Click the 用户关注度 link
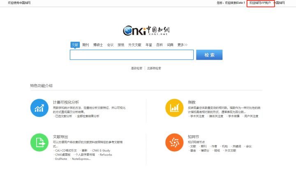 [251, 116]
